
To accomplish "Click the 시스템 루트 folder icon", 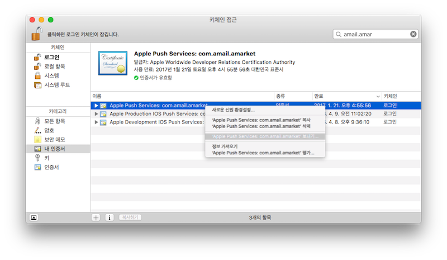I will [x=37, y=85].
